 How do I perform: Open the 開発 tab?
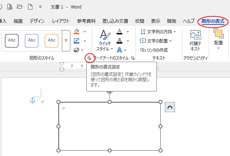(172, 21)
